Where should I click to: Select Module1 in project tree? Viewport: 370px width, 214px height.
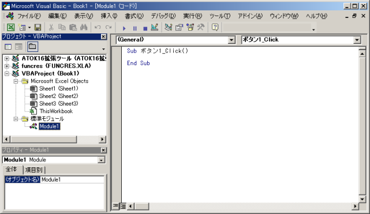[49, 126]
